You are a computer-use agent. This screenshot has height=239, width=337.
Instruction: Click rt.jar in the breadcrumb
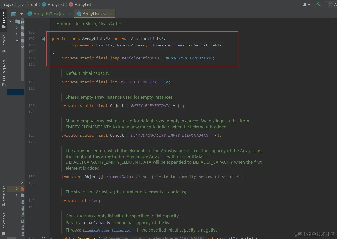(9, 4)
